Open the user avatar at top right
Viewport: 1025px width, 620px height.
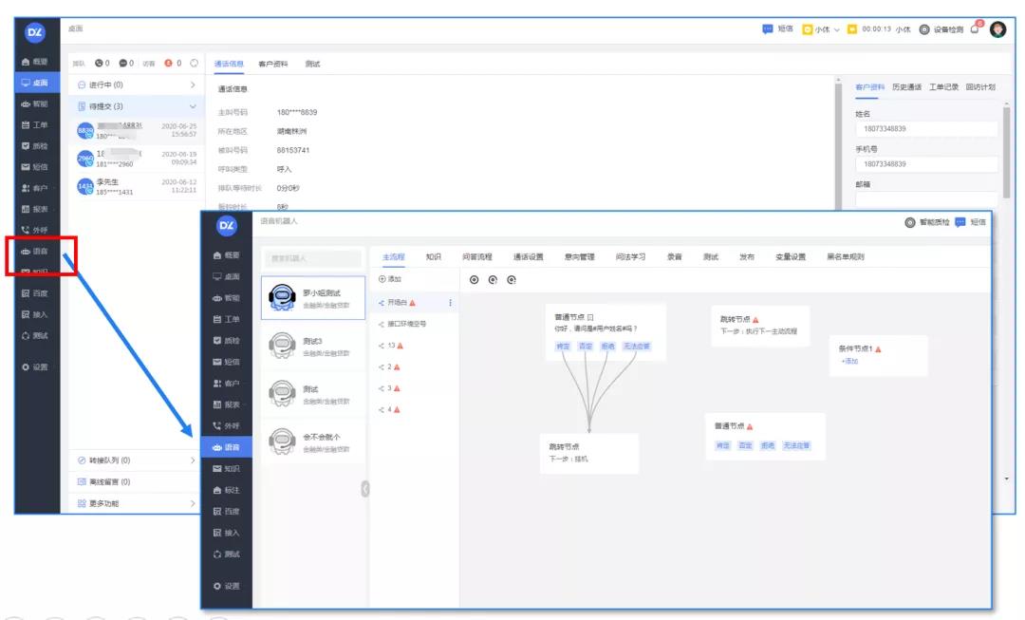click(997, 29)
